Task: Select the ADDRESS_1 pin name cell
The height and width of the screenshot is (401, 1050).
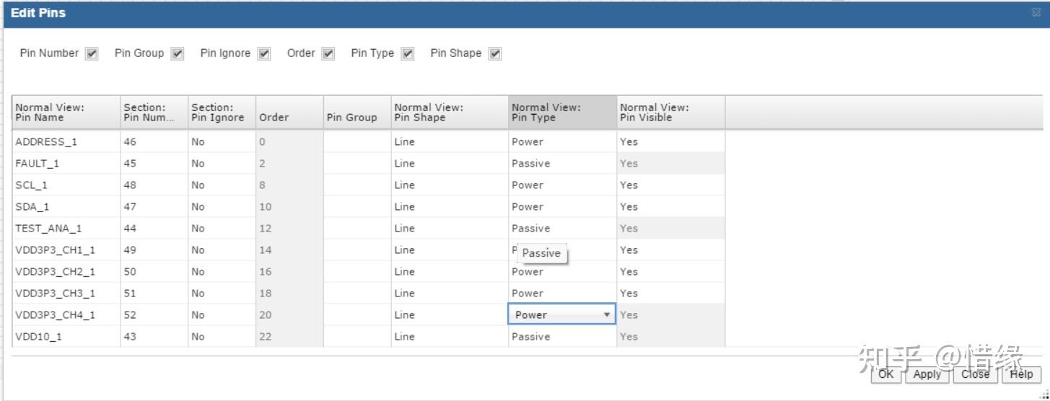Action: (66, 142)
